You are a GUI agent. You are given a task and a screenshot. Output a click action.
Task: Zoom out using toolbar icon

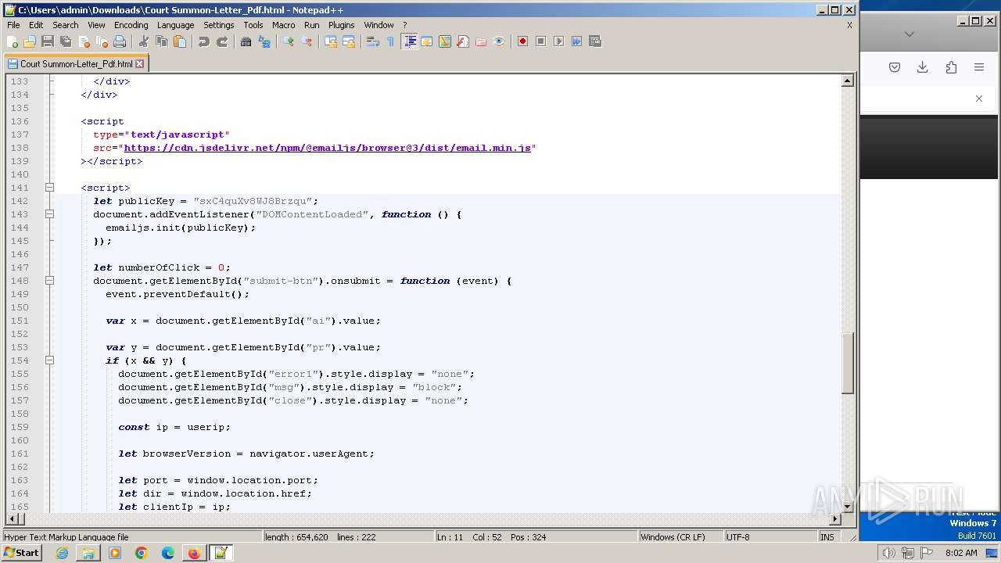point(306,41)
